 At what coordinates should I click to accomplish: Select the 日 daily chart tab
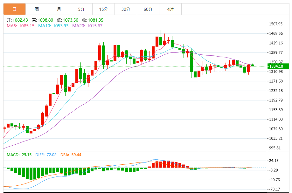pyautogui.click(x=14, y=9)
